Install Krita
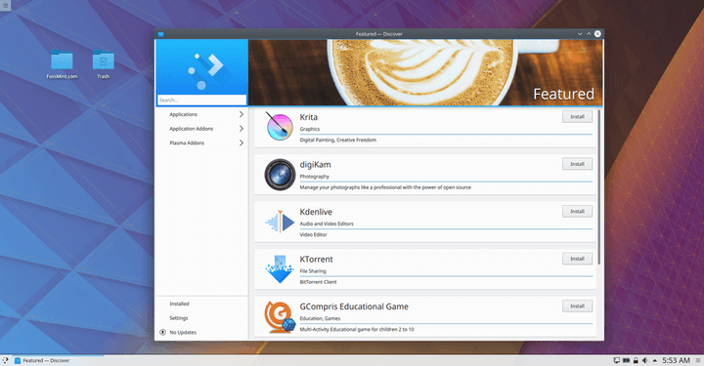Image resolution: width=704 pixels, height=366 pixels. [577, 116]
